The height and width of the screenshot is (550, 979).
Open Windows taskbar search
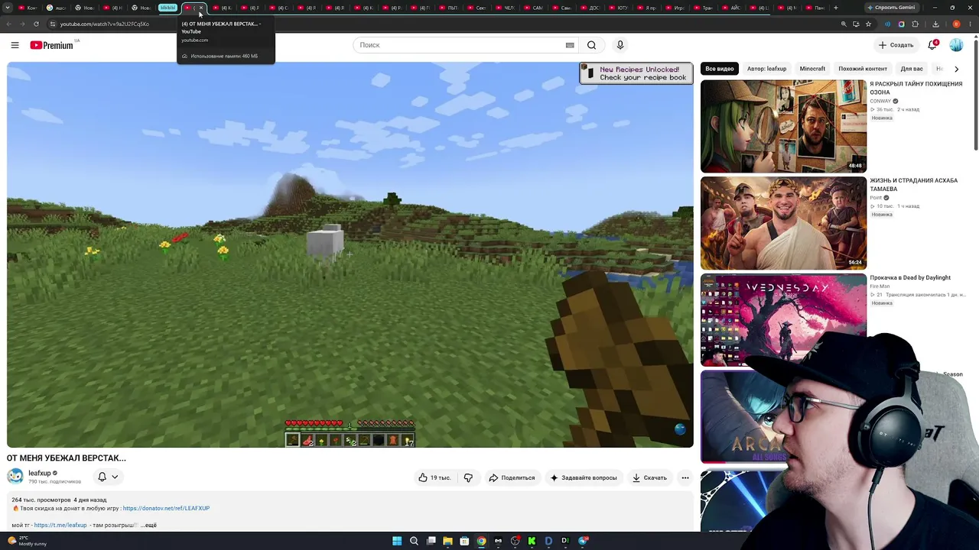point(414,541)
